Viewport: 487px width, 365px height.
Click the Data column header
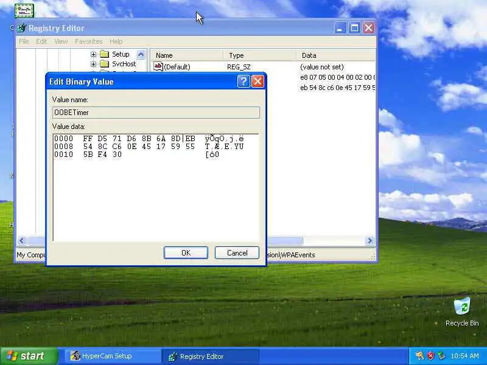[336, 55]
